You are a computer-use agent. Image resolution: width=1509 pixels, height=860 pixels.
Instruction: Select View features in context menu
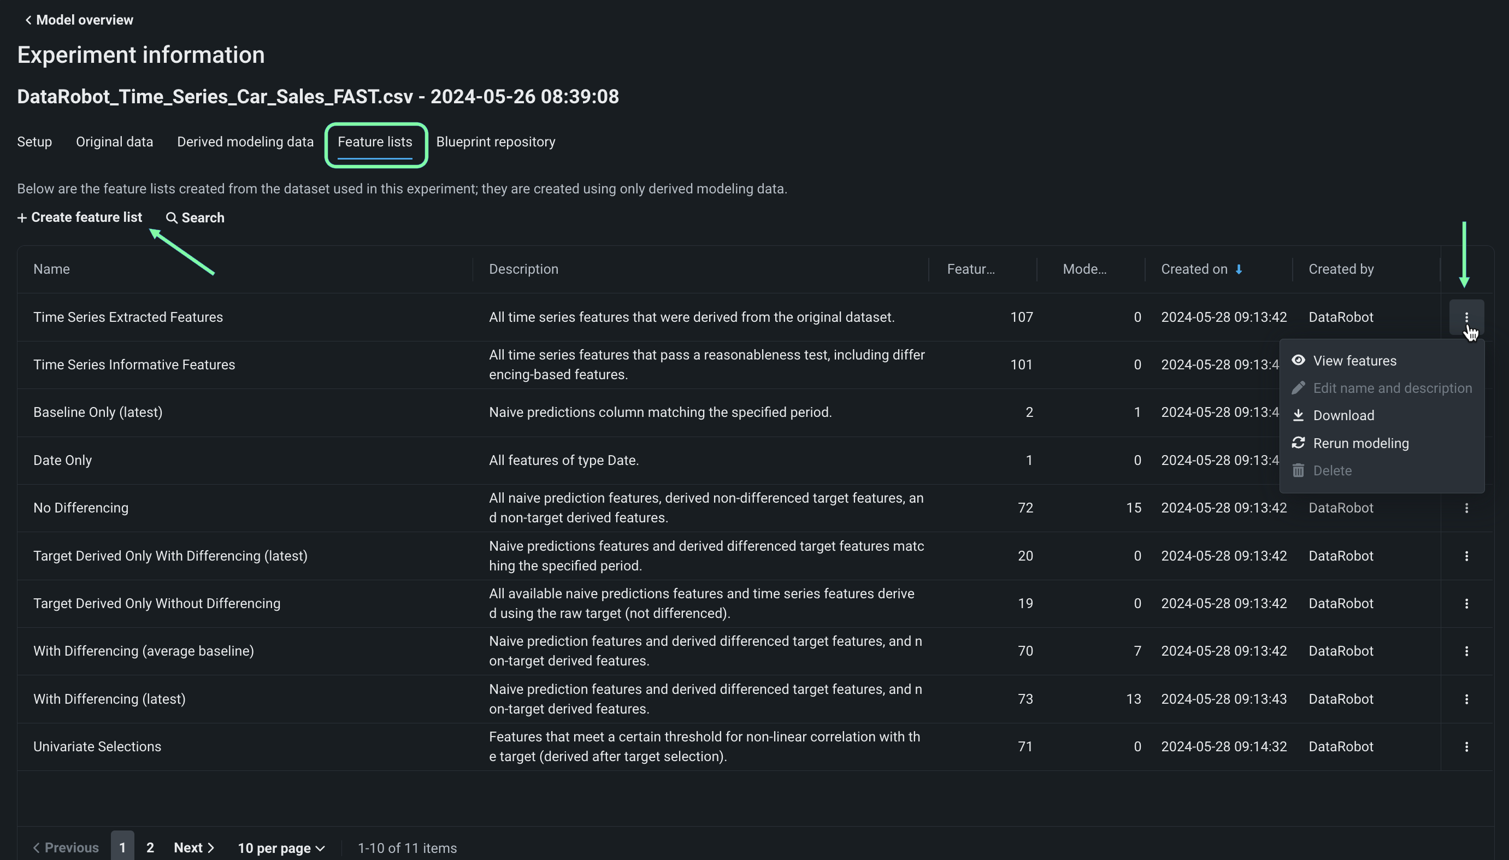[x=1354, y=360]
